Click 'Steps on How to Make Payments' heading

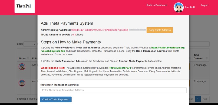(71, 42)
